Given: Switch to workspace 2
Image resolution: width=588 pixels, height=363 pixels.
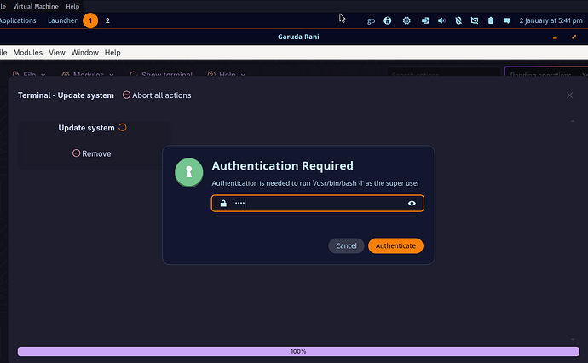Looking at the screenshot, I should 107,20.
